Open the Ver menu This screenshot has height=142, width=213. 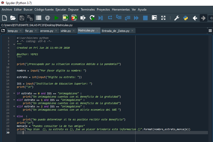[134, 10]
